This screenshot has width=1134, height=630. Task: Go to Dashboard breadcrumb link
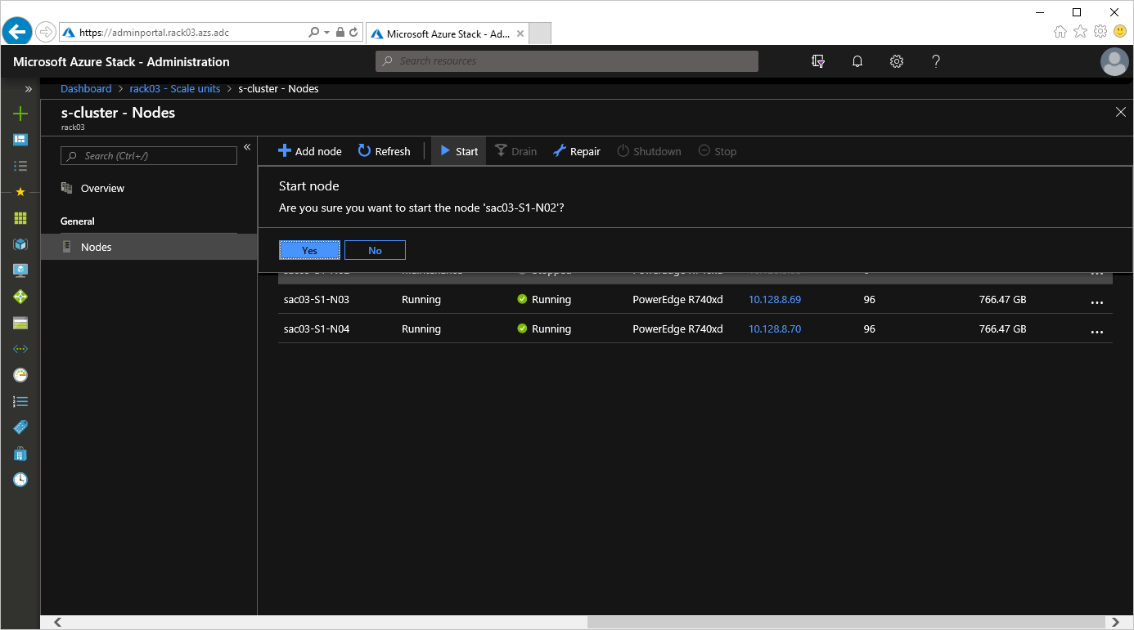pyautogui.click(x=86, y=89)
